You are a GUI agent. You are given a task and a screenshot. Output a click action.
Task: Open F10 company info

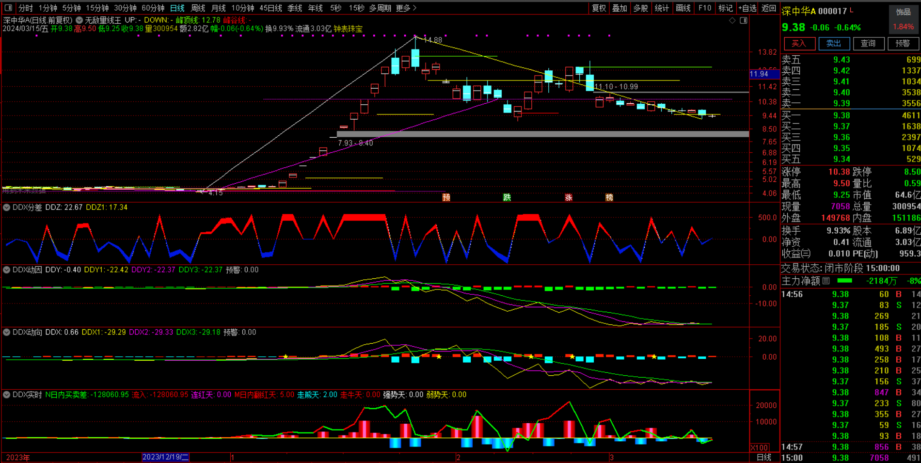coord(705,8)
